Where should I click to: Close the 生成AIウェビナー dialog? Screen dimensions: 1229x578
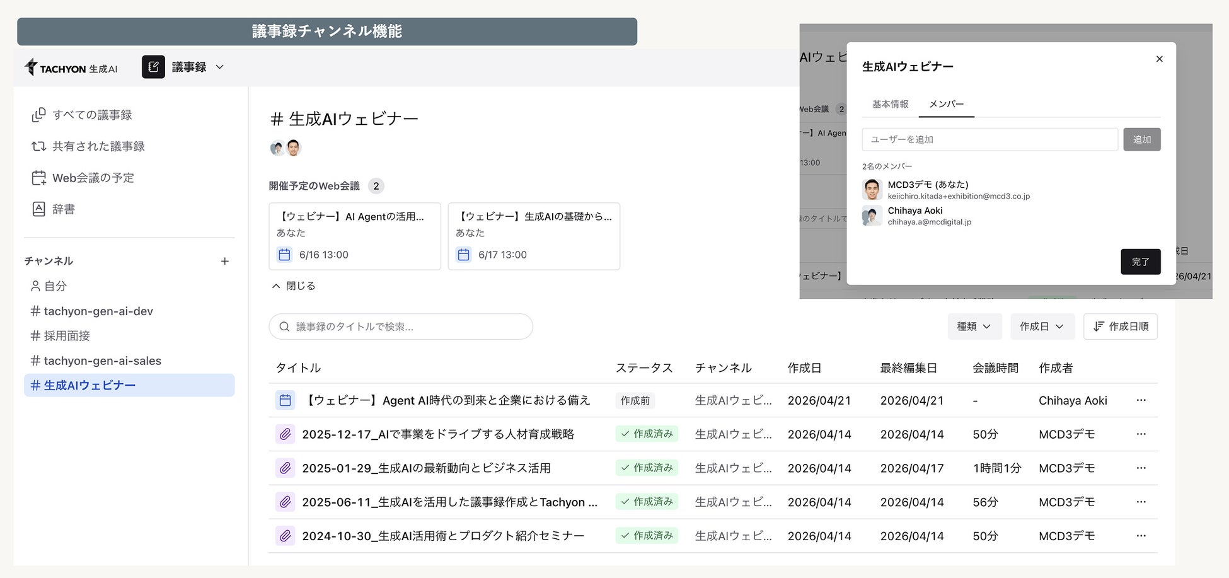[1159, 59]
